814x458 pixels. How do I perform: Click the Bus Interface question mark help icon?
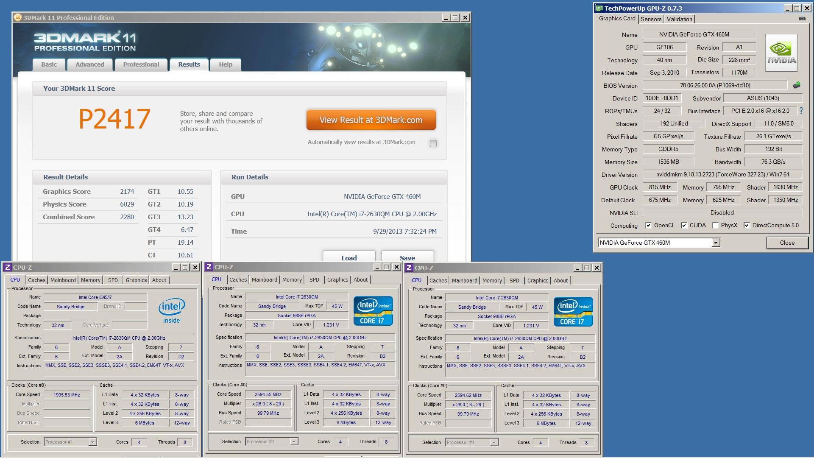(801, 111)
